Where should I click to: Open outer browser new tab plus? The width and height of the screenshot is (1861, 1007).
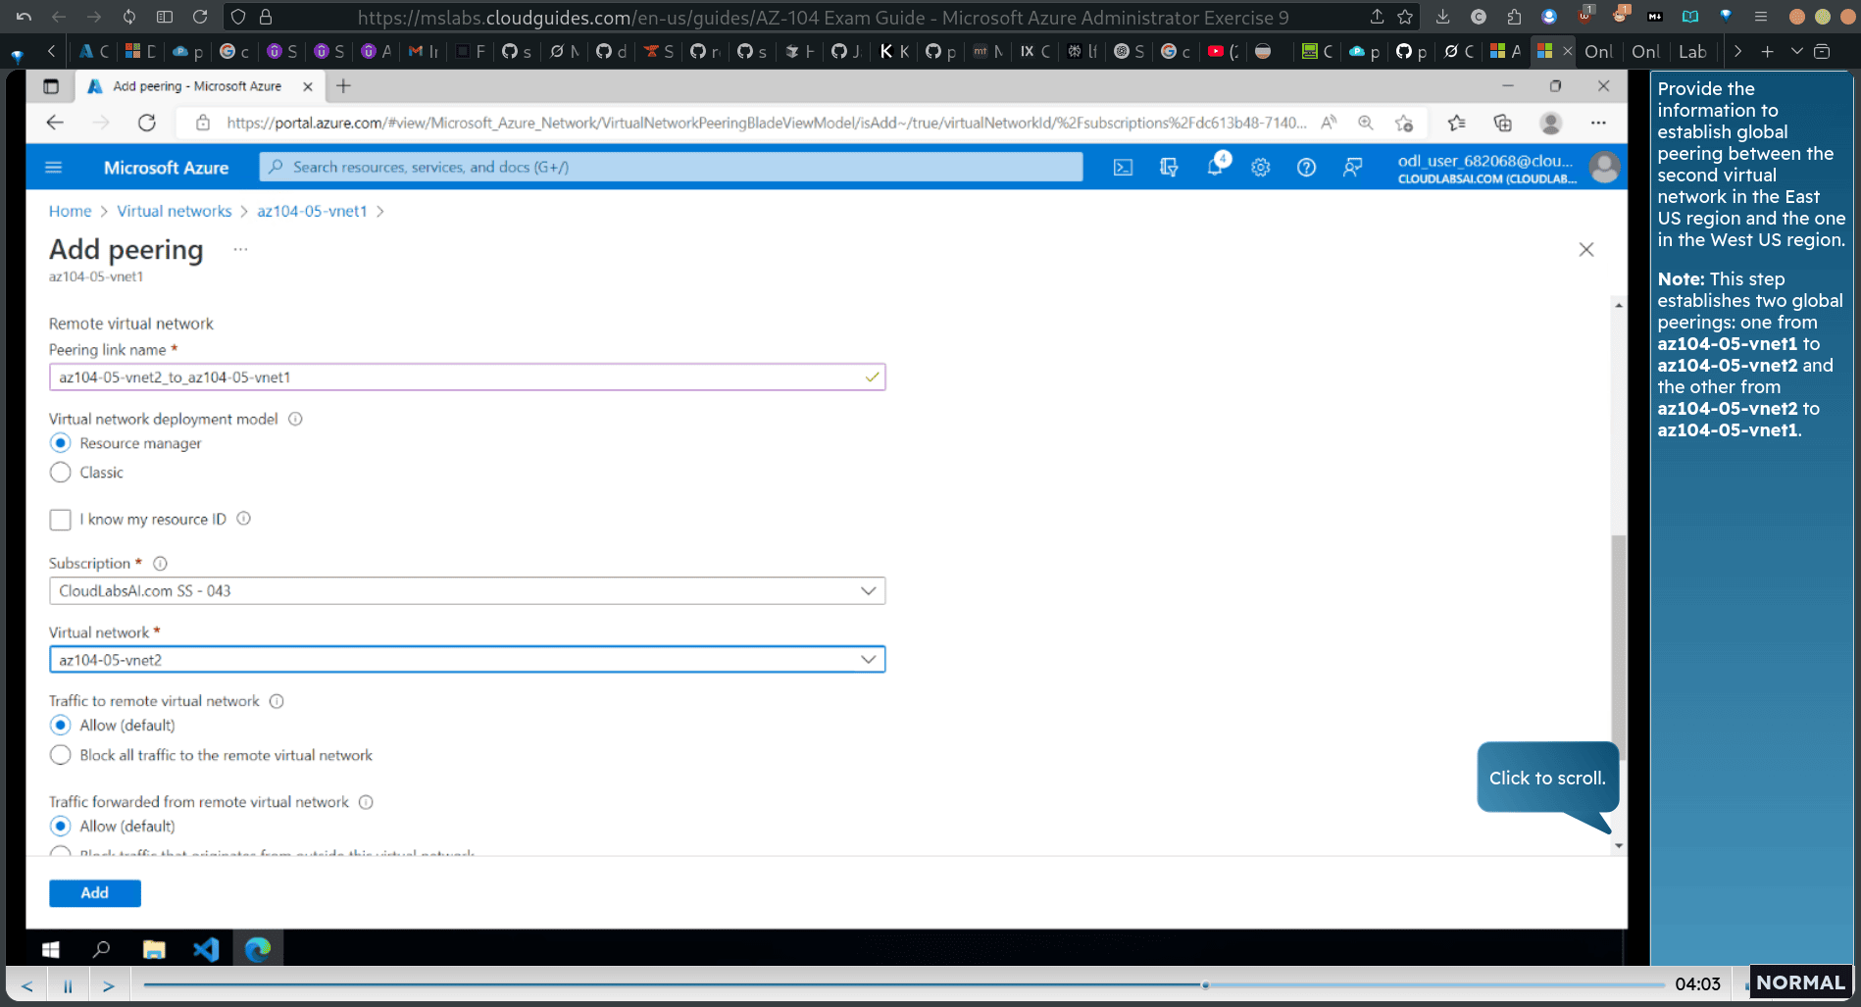[x=1767, y=51]
